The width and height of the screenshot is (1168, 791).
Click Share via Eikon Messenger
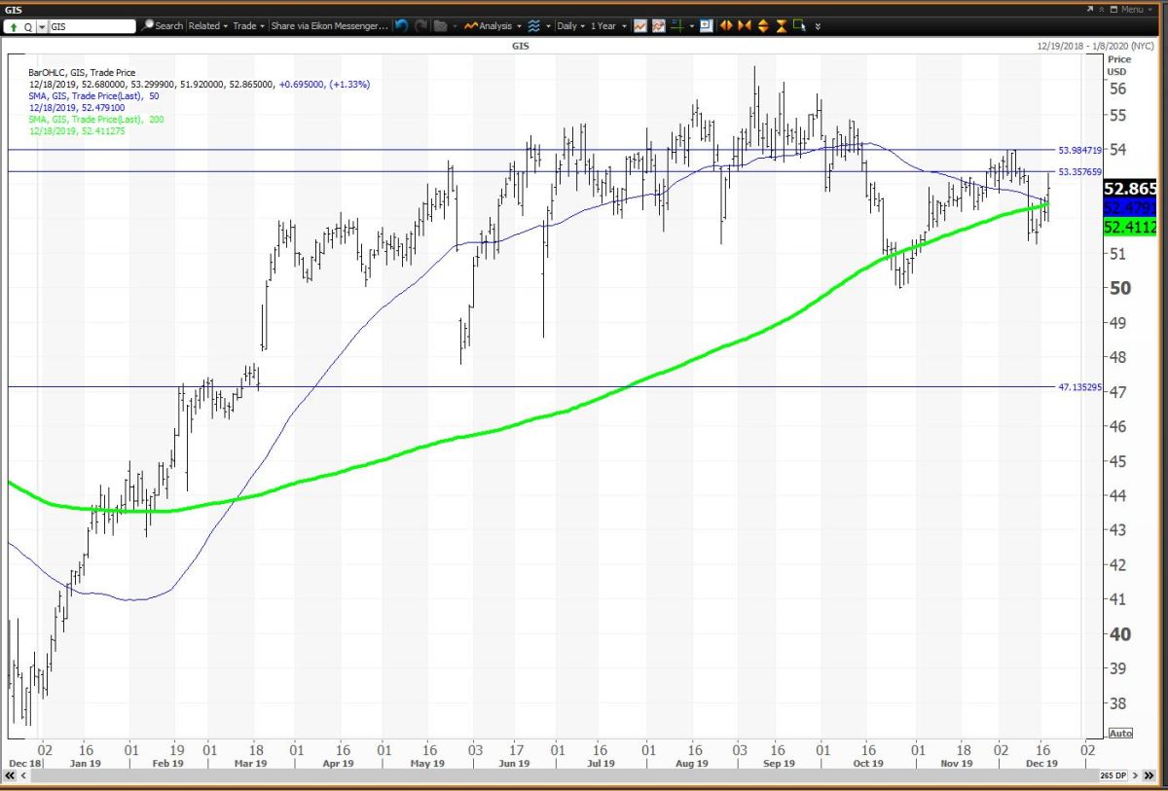329,26
